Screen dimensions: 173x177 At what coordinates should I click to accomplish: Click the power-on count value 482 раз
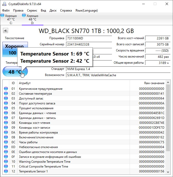(158, 57)
